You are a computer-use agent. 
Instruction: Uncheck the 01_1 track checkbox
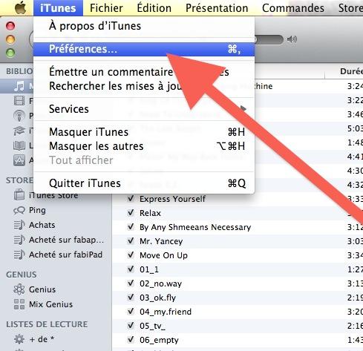tap(131, 269)
